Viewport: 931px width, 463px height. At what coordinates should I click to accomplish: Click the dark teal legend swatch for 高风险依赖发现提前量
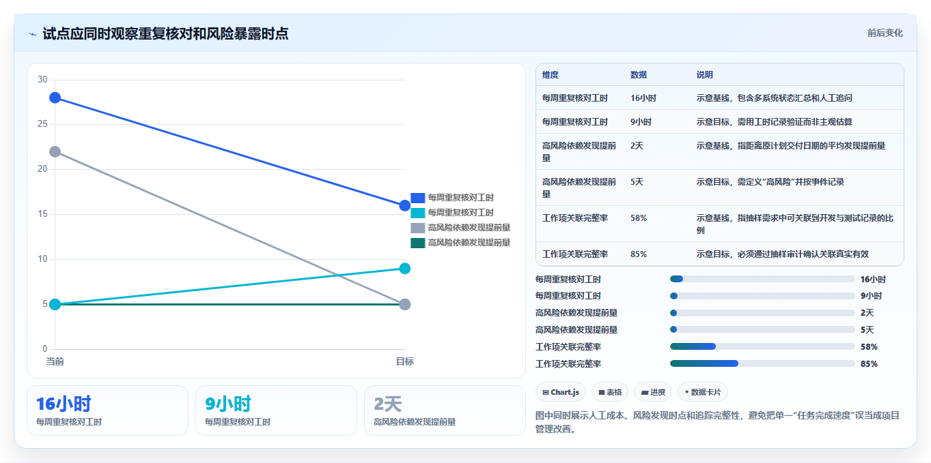[x=417, y=243]
